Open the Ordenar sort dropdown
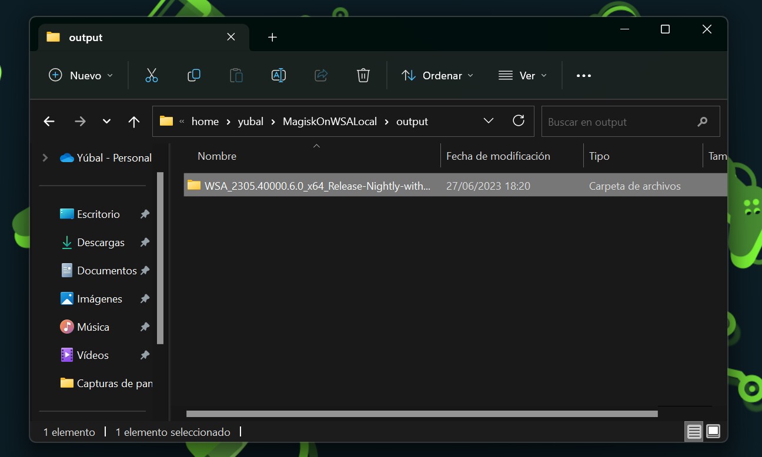The width and height of the screenshot is (762, 457). click(x=438, y=75)
